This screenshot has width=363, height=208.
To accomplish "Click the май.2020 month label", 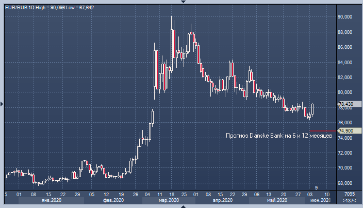I will 276,201.
